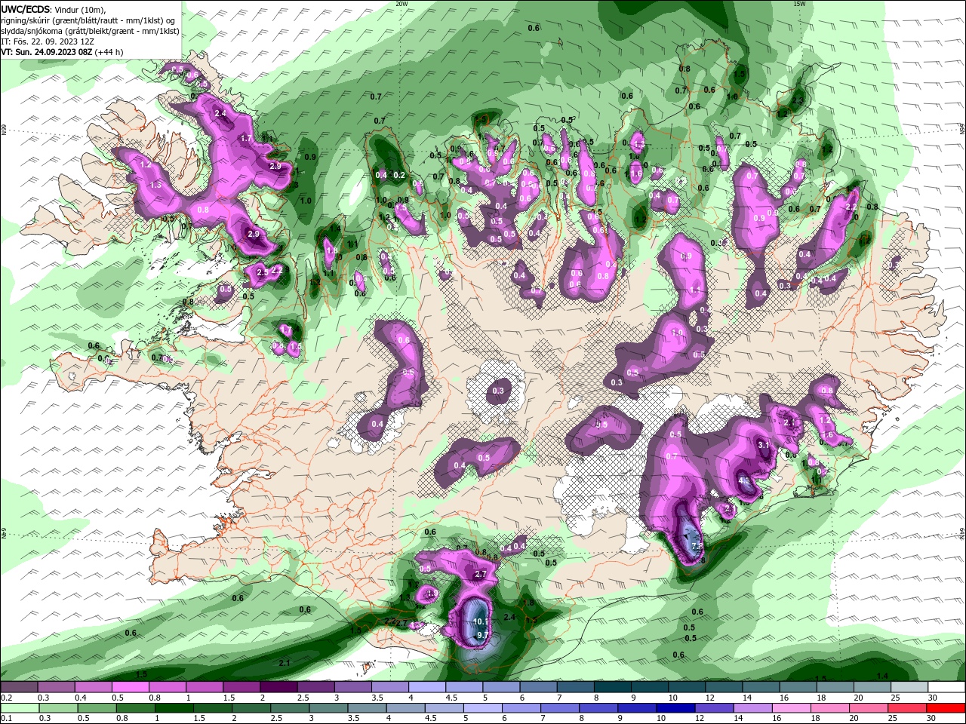Pick the pale lavender 5 rain legend swatch
The width and height of the screenshot is (966, 724).
coord(484,708)
